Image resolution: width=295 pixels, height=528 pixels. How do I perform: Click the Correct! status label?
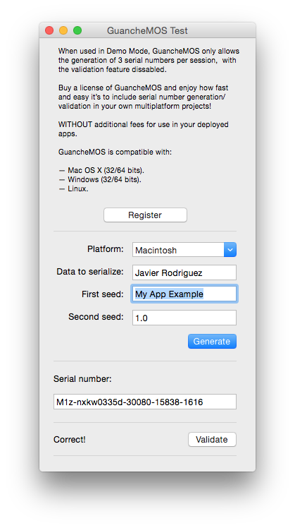tap(70, 440)
